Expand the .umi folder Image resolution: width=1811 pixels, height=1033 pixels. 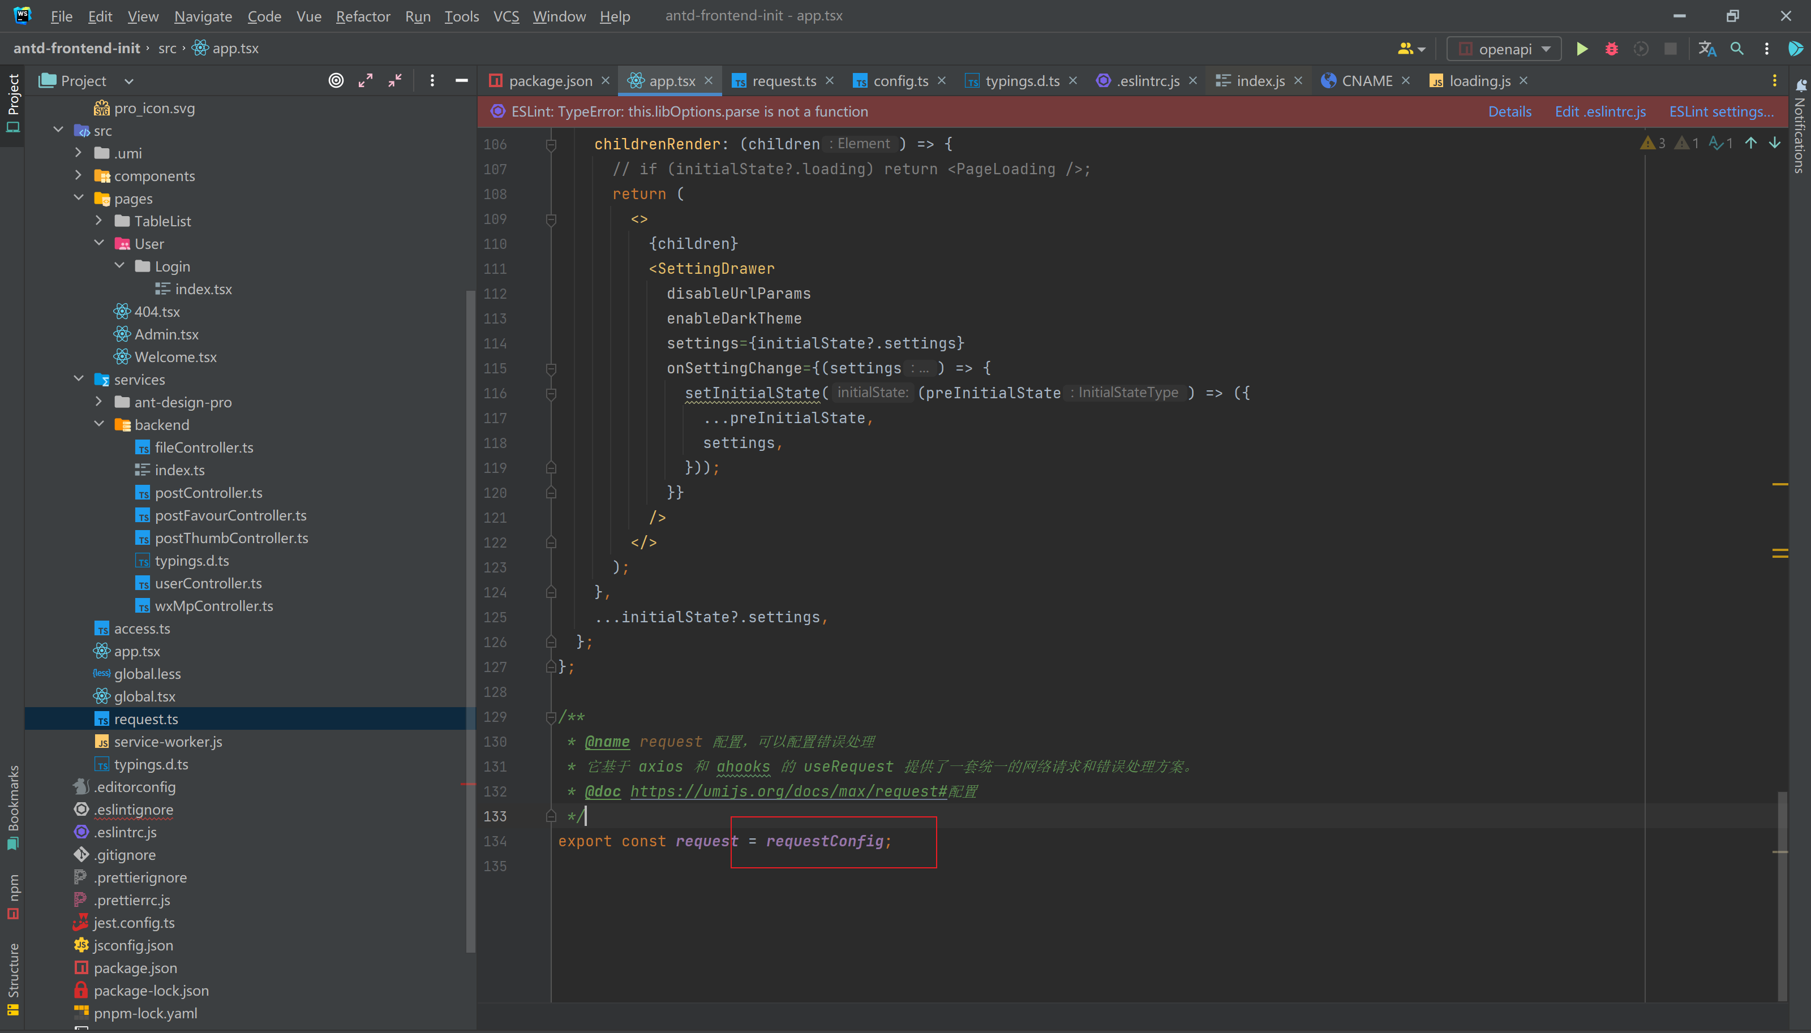[x=79, y=153]
